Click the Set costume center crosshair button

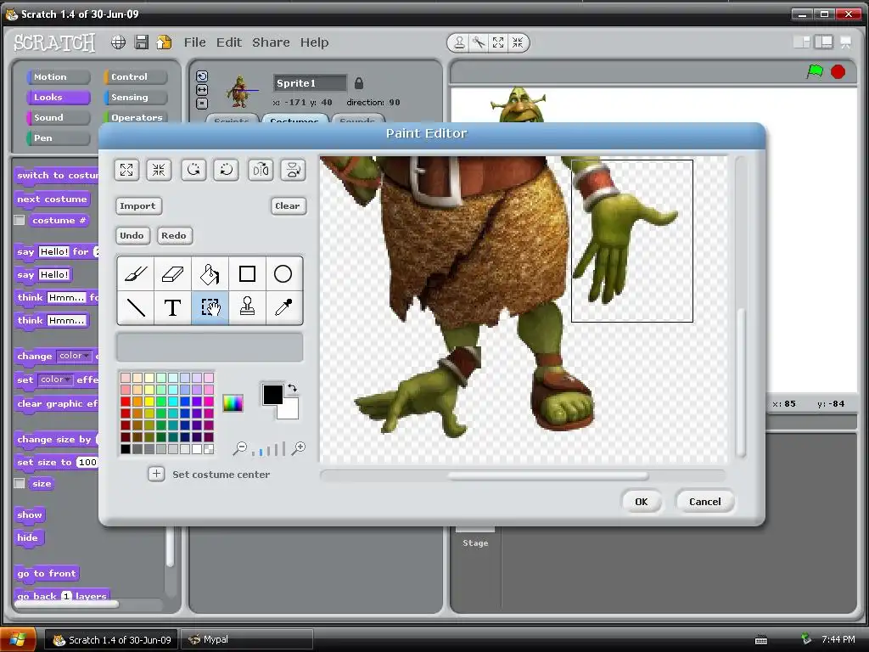[x=156, y=474]
